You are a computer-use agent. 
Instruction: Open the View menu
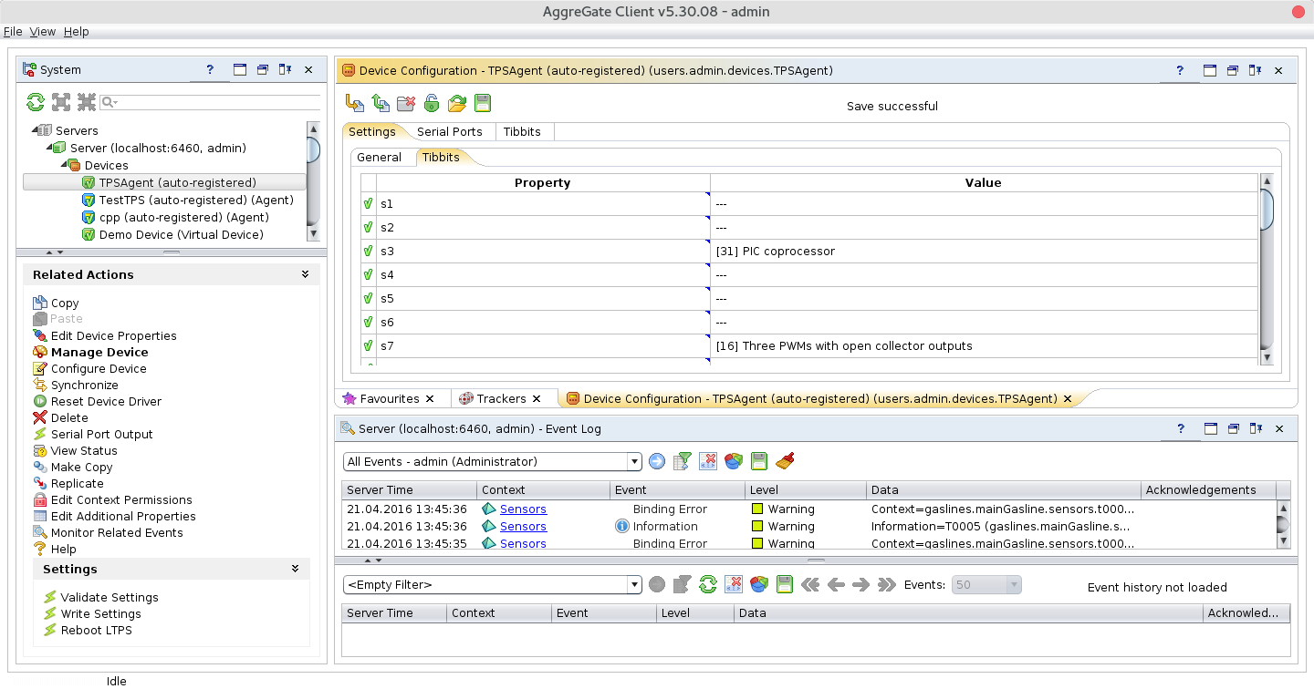pos(43,31)
